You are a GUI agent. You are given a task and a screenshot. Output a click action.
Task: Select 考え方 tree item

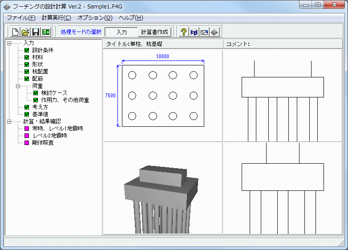click(x=40, y=107)
